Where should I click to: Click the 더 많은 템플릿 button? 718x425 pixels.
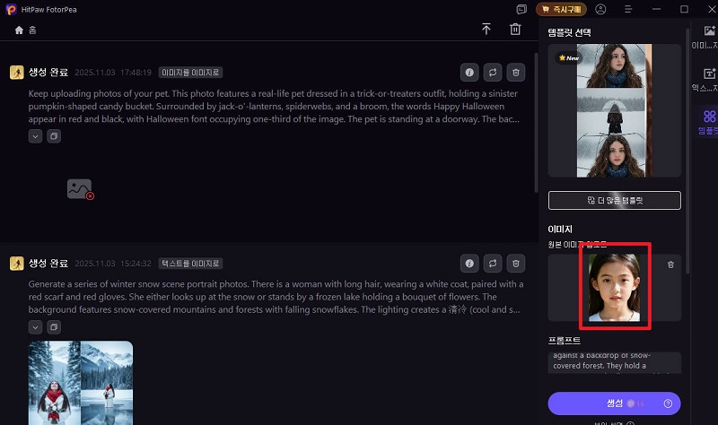[x=614, y=200]
